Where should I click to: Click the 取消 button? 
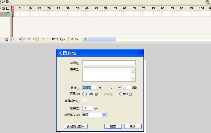coord(133,127)
